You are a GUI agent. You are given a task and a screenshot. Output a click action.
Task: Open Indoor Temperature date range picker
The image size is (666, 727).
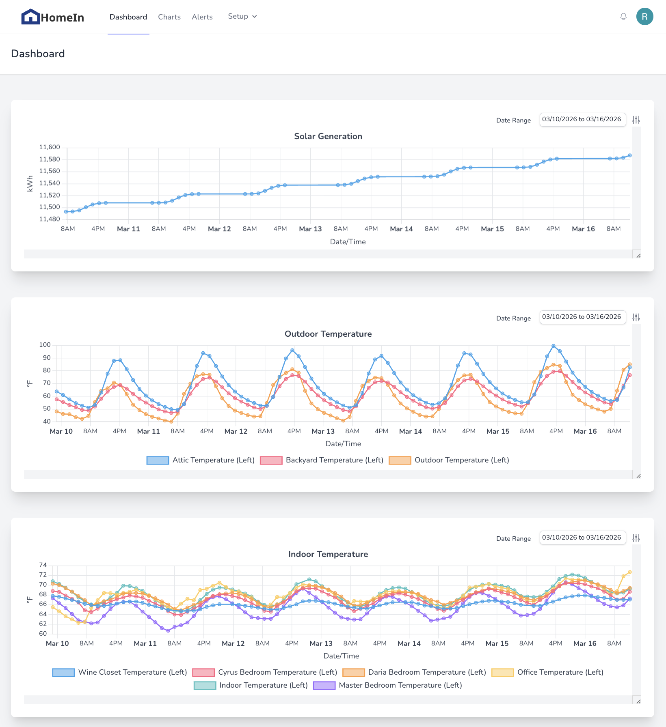click(x=582, y=538)
